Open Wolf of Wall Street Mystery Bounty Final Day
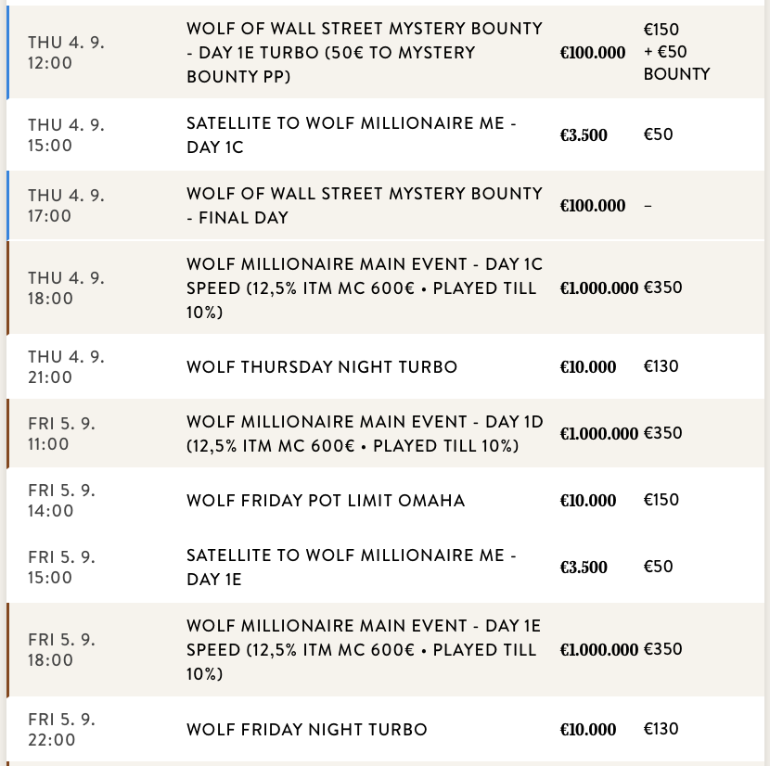770x766 pixels. 365,206
